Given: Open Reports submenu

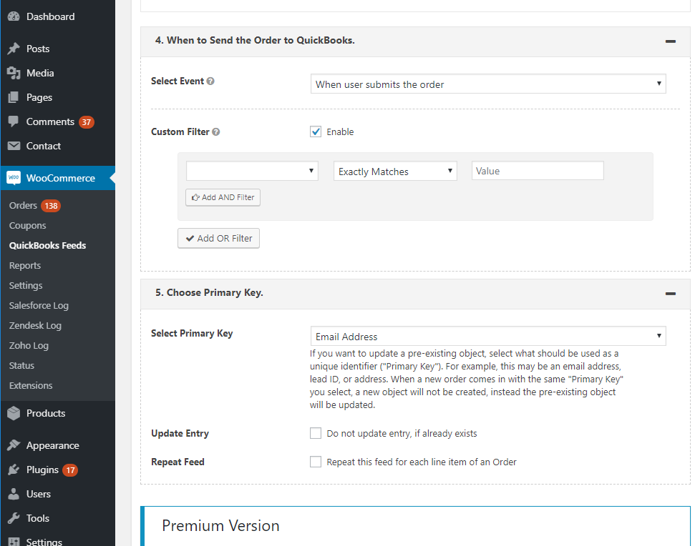Looking at the screenshot, I should coord(25,265).
